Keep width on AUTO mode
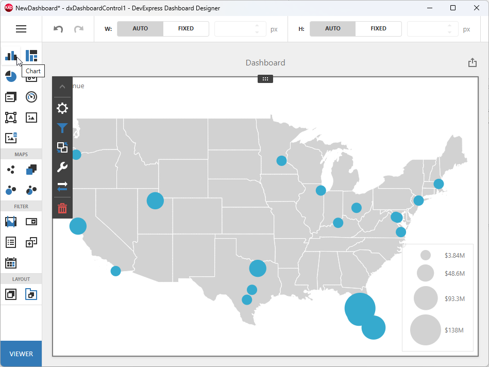 (x=140, y=28)
